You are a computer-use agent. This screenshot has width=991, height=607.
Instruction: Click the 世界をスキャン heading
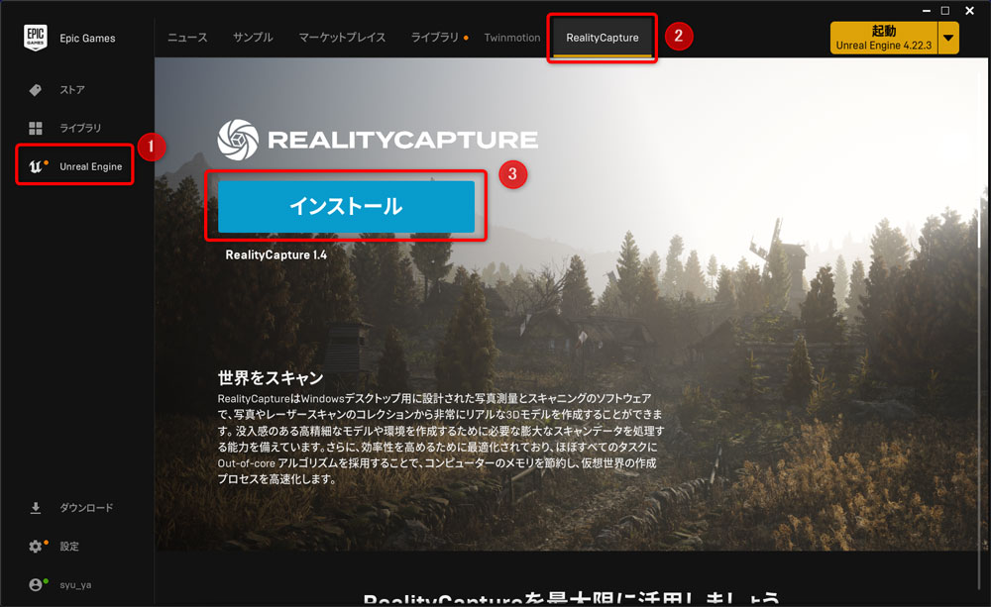coord(271,377)
